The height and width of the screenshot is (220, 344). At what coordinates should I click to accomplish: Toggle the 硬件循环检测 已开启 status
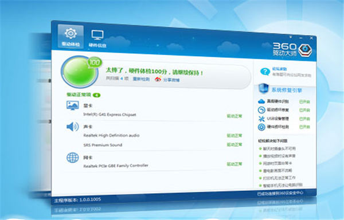pos(304,127)
